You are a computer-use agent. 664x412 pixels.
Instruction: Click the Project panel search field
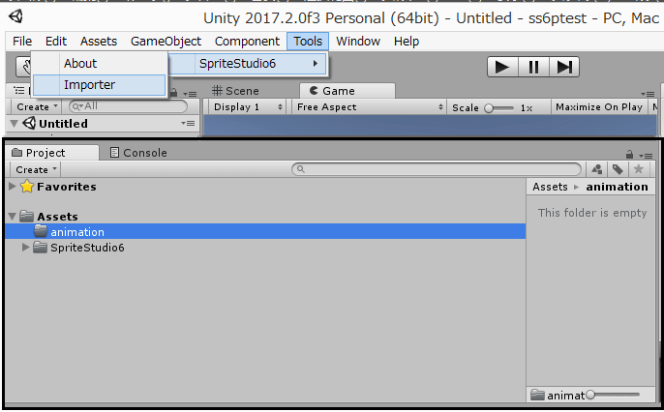click(x=437, y=169)
